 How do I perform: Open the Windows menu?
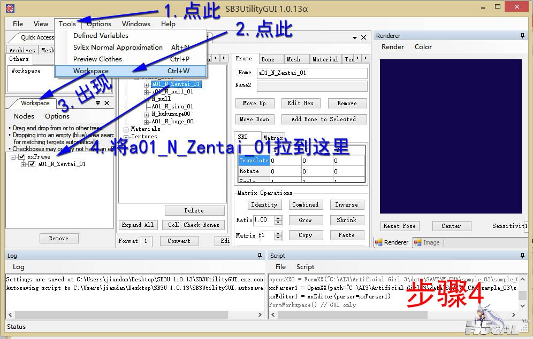pyautogui.click(x=136, y=23)
